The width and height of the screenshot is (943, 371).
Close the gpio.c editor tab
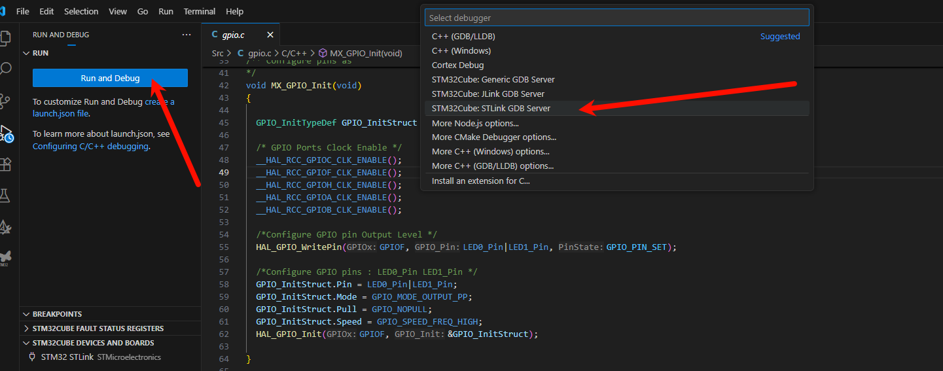click(270, 35)
